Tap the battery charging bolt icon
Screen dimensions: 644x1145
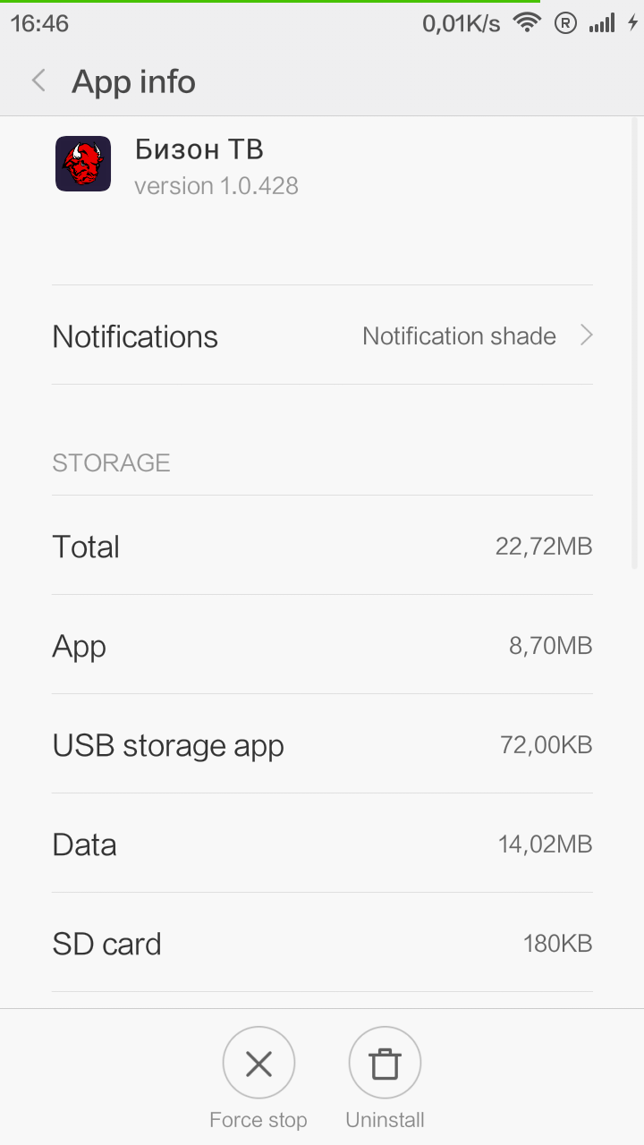tap(632, 23)
